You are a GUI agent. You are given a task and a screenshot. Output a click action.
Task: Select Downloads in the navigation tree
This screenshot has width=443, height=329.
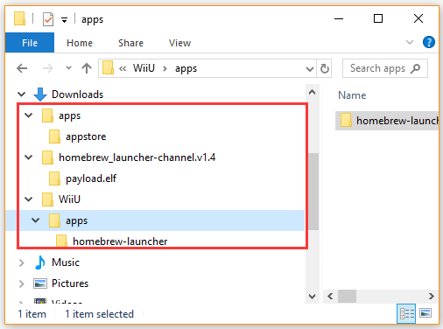[77, 94]
